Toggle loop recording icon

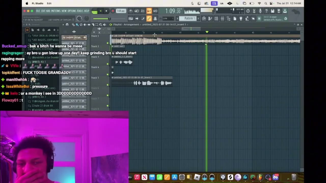tap(155, 11)
